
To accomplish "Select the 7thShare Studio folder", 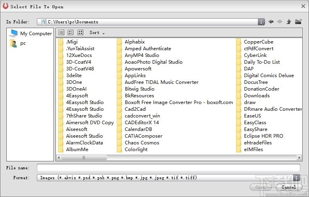I will pos(80,116).
